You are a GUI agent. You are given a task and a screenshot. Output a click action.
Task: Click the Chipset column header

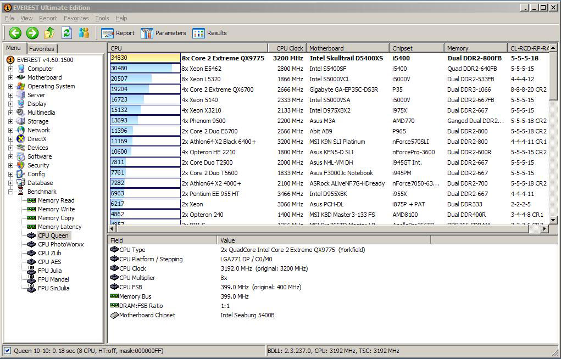point(417,48)
